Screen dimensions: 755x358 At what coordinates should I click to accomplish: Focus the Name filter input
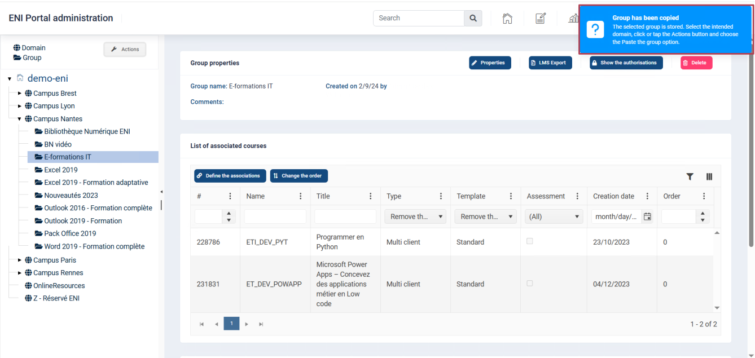click(x=275, y=216)
